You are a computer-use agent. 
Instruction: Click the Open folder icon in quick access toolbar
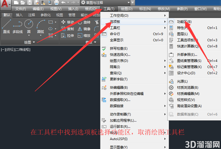point(23,3)
